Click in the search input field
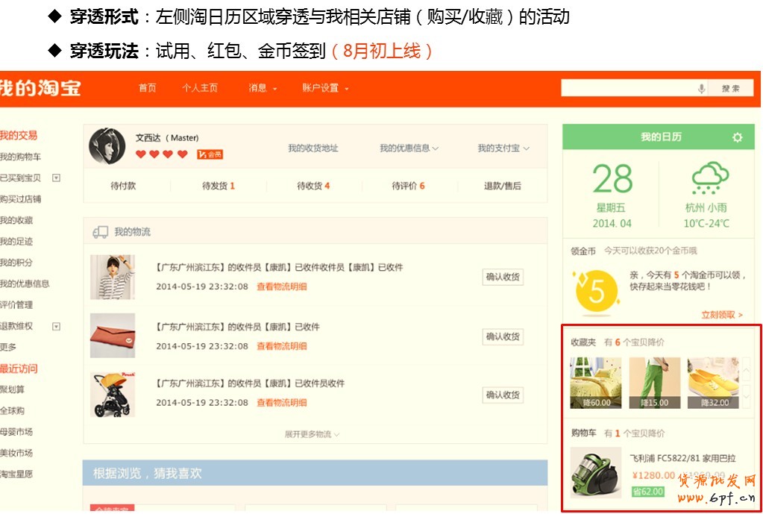The height and width of the screenshot is (514, 763). click(628, 88)
